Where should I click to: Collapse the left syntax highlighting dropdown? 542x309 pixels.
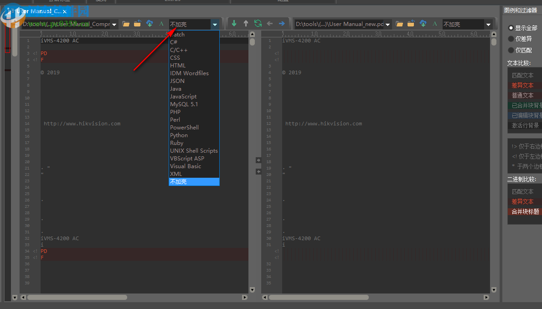tap(215, 25)
